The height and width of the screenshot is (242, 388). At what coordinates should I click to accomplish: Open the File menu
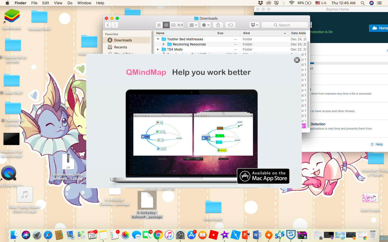point(34,3)
